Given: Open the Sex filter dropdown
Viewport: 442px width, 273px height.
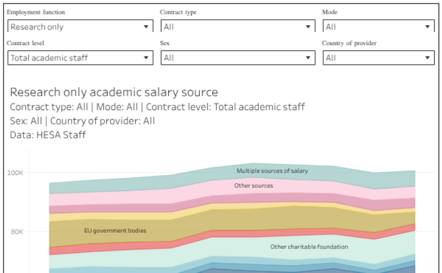Looking at the screenshot, I should coord(238,58).
